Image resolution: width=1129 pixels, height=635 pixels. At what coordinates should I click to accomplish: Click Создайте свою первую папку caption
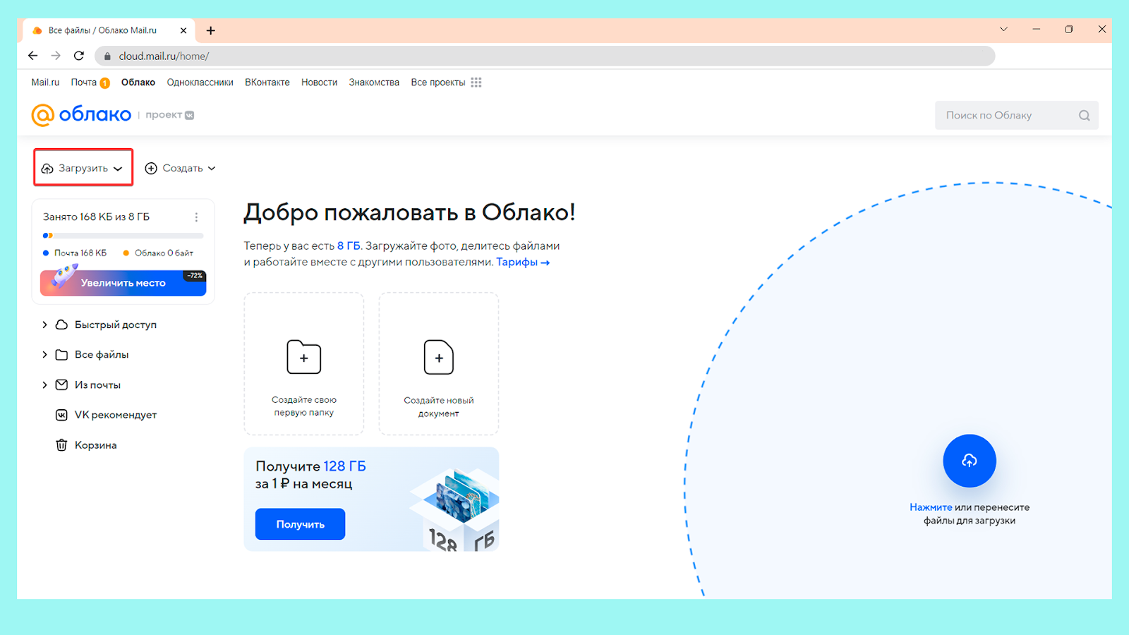(304, 406)
